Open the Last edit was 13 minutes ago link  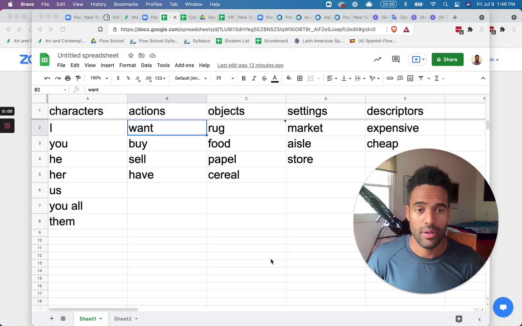250,65
